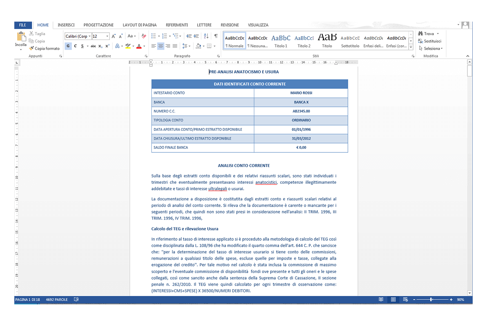Toggle center alignment
Image resolution: width=487 pixels, height=326 pixels.
[x=160, y=46]
